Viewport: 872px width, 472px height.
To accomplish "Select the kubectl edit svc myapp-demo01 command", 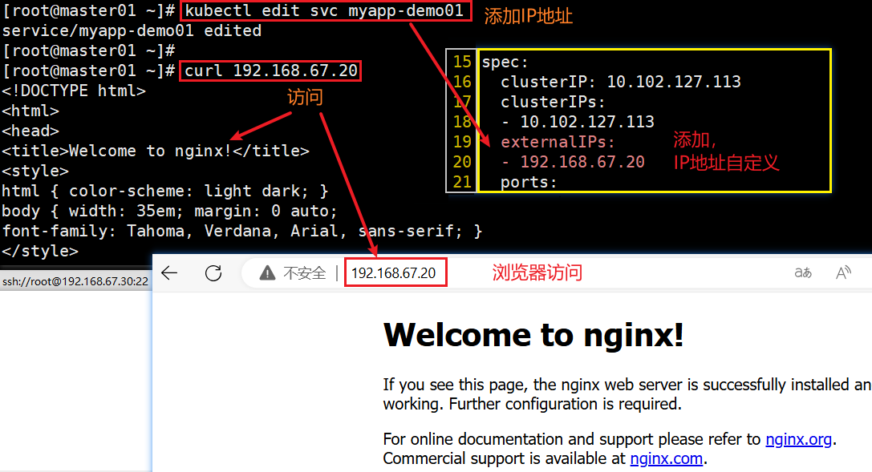I will [x=324, y=10].
